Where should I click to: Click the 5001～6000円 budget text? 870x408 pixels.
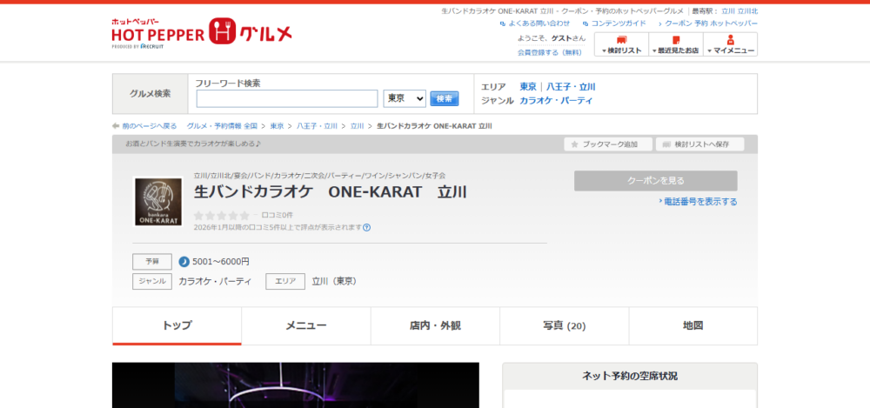pos(221,262)
